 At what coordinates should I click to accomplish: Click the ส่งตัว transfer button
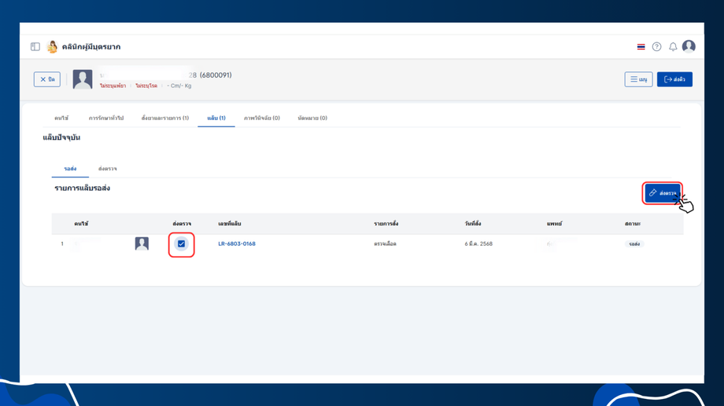click(674, 79)
